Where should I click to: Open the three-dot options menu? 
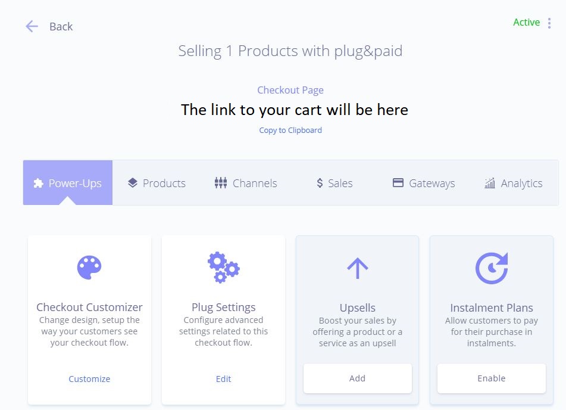pos(549,23)
